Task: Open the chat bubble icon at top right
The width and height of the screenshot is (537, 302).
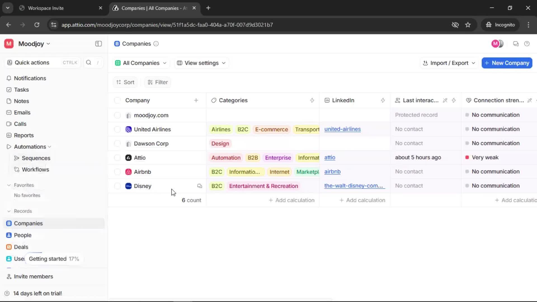Action: click(516, 44)
